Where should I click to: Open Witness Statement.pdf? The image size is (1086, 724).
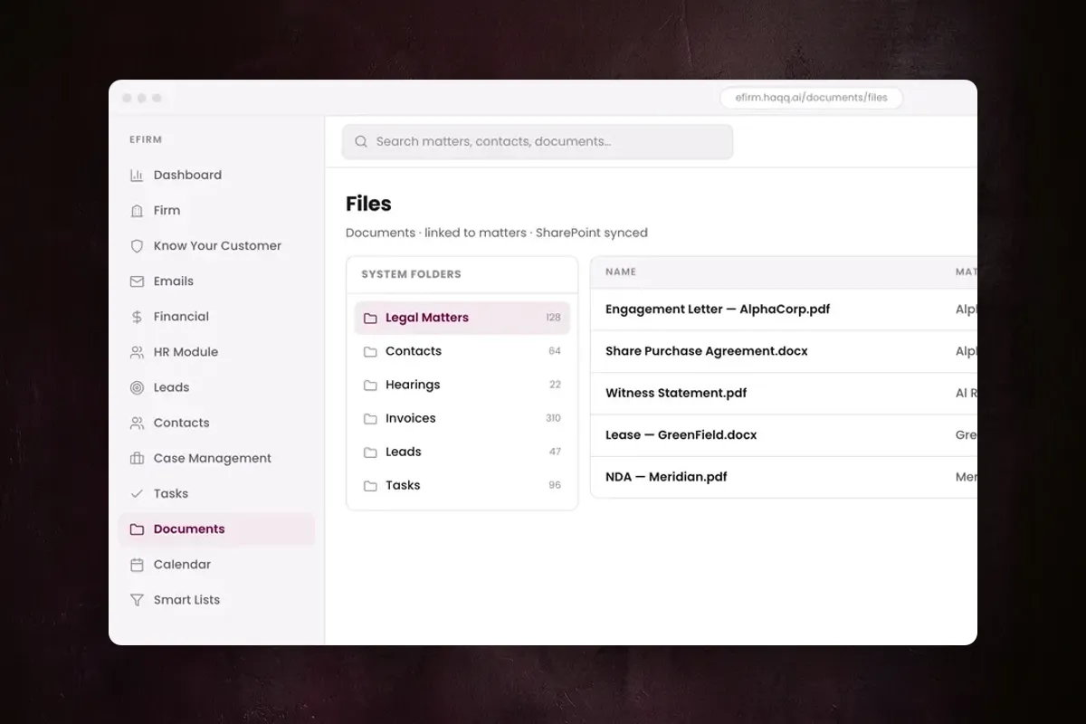click(676, 393)
